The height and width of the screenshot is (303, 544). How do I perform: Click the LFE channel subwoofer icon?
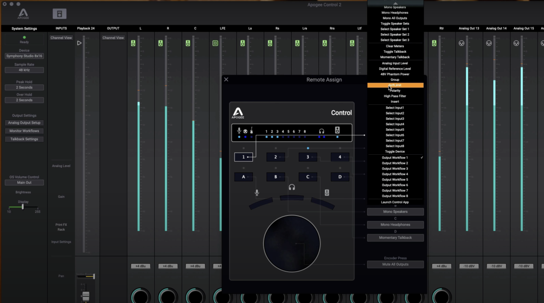point(215,43)
